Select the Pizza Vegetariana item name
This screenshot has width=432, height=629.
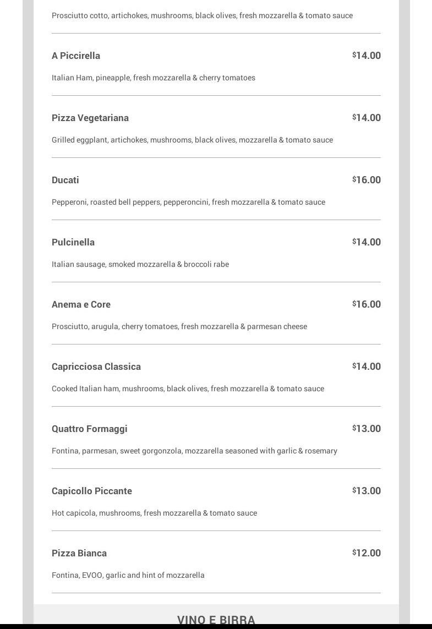[90, 118]
